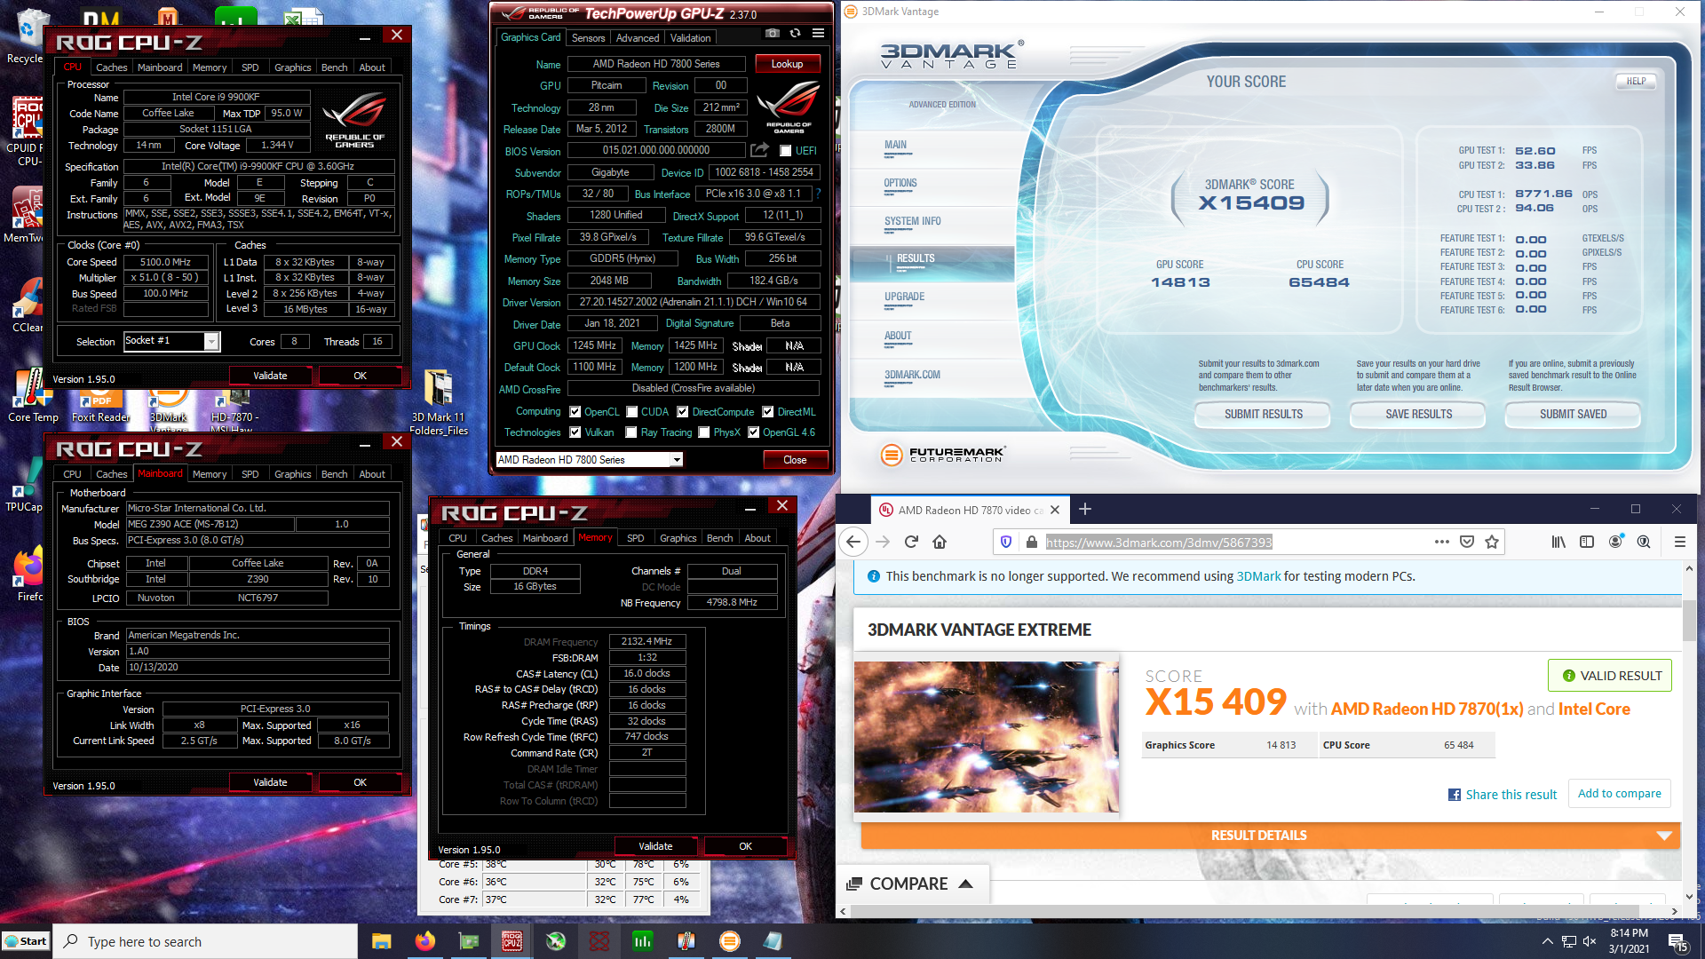The image size is (1705, 959).
Task: Click Share this result link
Action: (1503, 795)
